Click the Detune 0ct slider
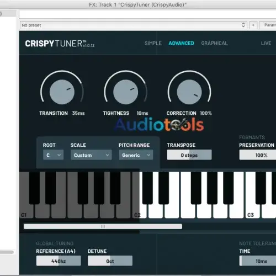This screenshot has width=276, height=276. [x=110, y=261]
